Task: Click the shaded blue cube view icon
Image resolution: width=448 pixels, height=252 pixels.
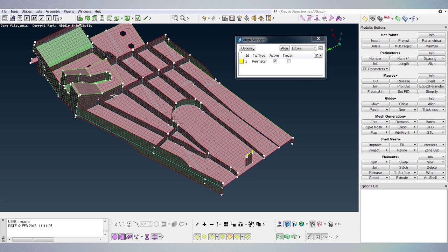Action: (x=287, y=224)
